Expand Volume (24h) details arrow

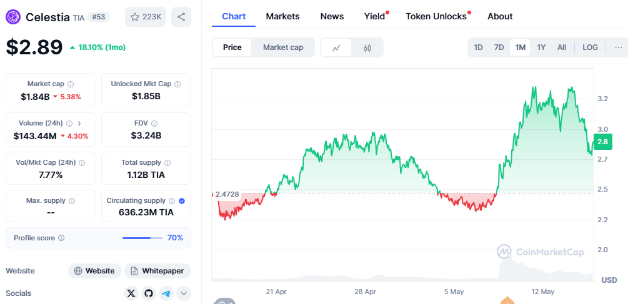79,123
